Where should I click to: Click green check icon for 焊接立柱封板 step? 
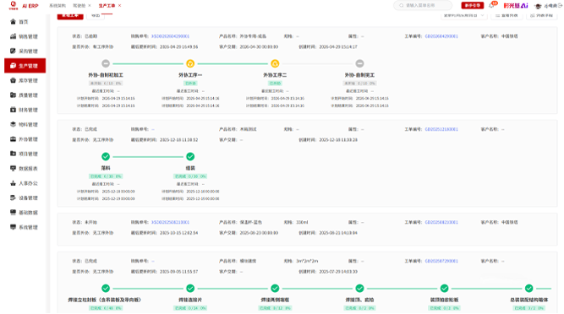coord(106,288)
